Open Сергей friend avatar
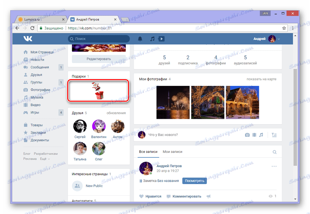310x214 pixels. tap(80, 126)
